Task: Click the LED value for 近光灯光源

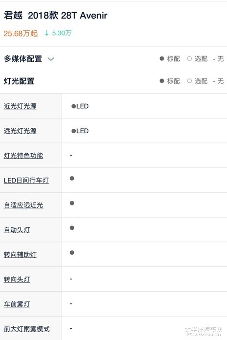Action: tap(80, 106)
